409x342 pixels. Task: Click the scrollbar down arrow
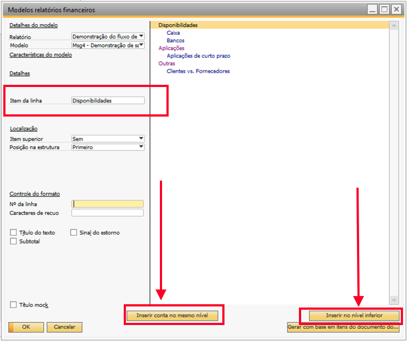pyautogui.click(x=393, y=300)
